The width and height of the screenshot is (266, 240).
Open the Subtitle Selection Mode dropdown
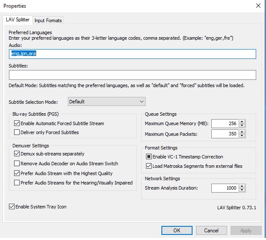point(107,102)
